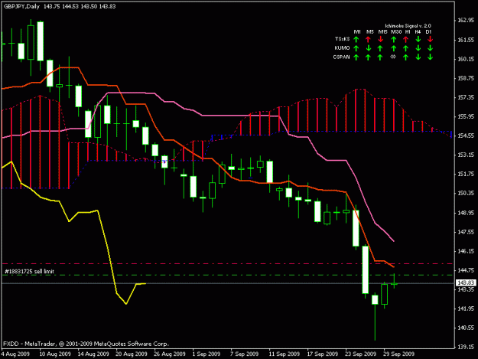Image resolution: width=478 pixels, height=359 pixels.
Task: Click the KUMO D1 down arrow
Action: coord(430,48)
